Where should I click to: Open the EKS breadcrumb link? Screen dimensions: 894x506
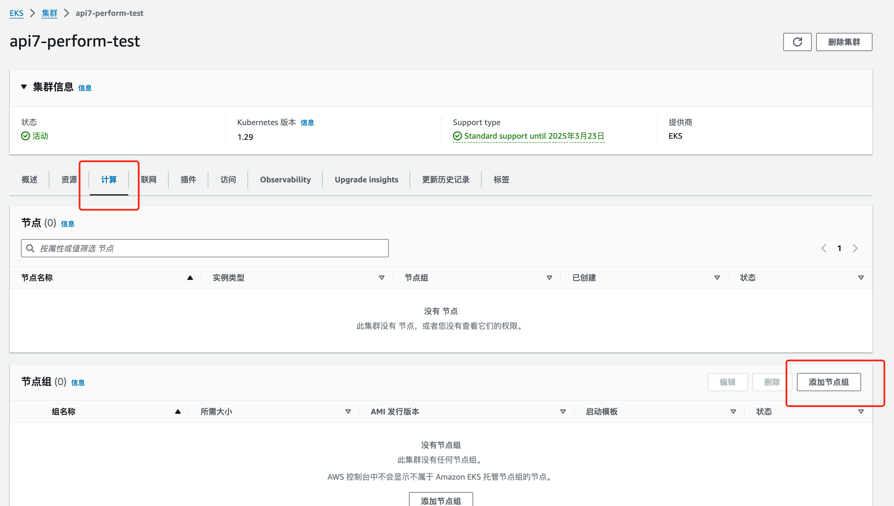pos(16,13)
